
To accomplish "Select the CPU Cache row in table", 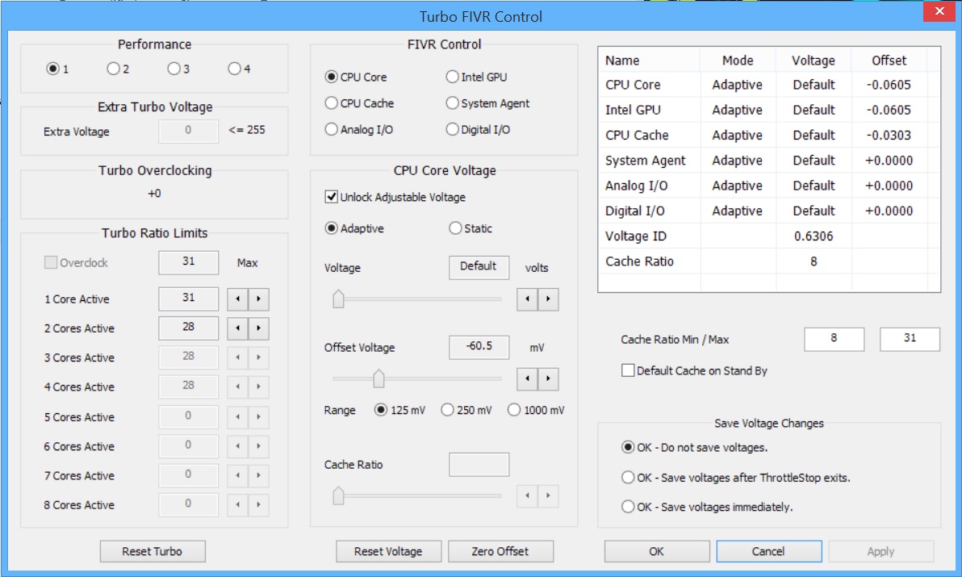I will click(769, 135).
